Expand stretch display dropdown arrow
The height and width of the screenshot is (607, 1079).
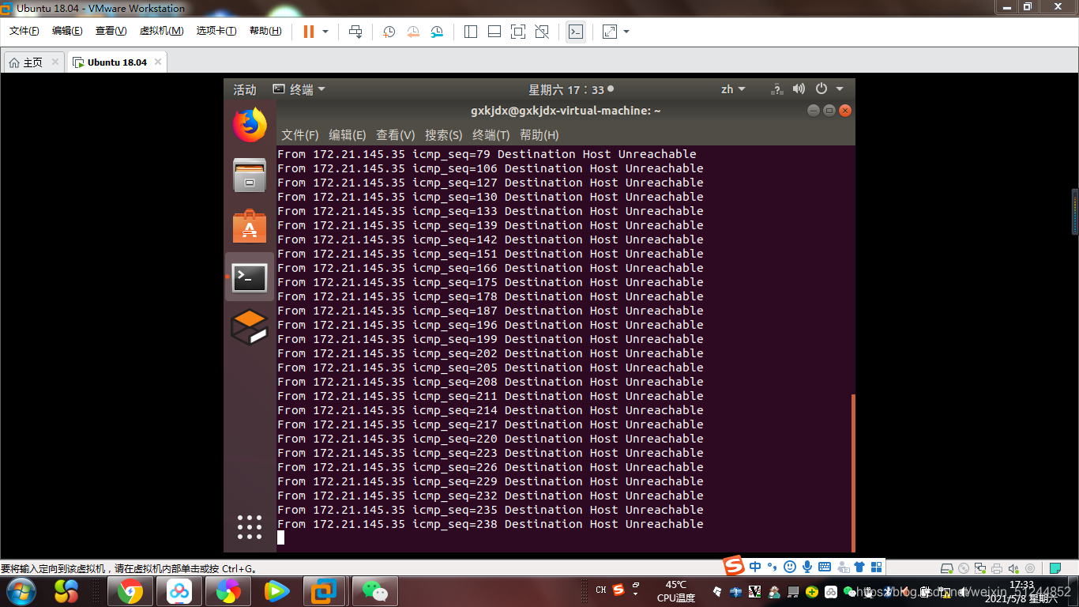626,32
